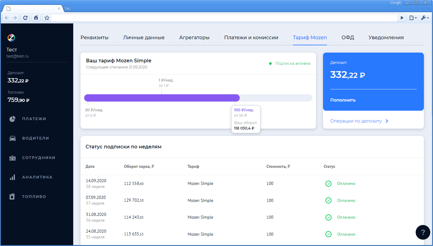
Task: Open ПЛАТЕЖИ sidebar menu item
Action: click(x=34, y=119)
